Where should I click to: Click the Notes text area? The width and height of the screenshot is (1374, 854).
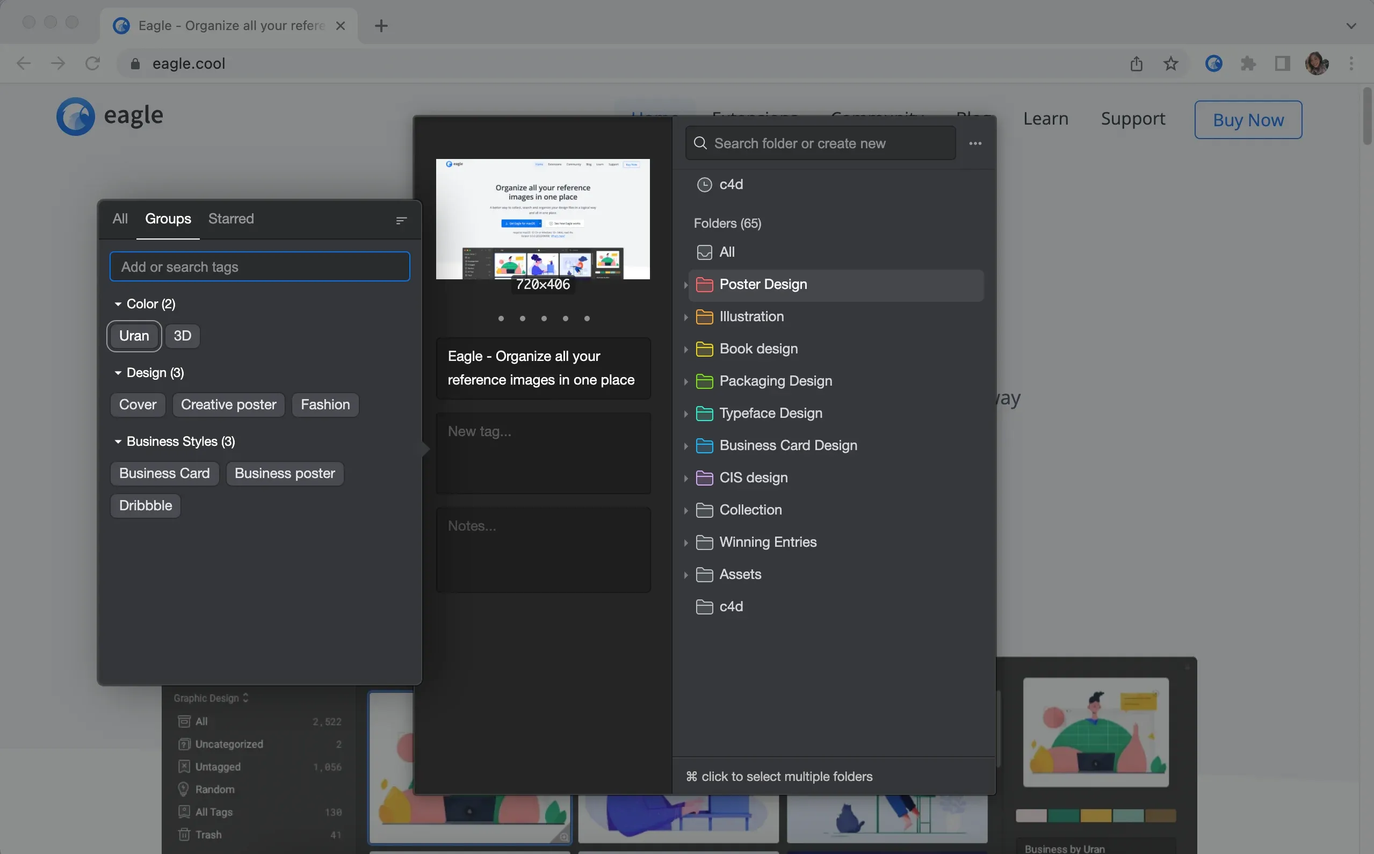[543, 550]
